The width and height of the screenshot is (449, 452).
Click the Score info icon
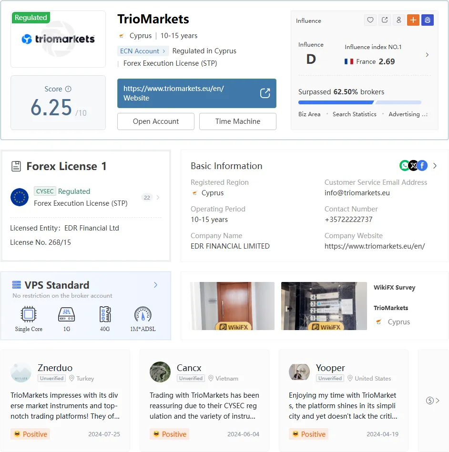pyautogui.click(x=68, y=89)
